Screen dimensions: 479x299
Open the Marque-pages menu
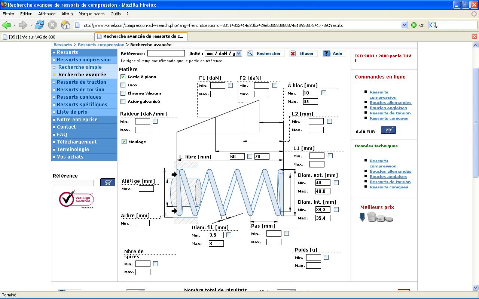click(x=91, y=14)
